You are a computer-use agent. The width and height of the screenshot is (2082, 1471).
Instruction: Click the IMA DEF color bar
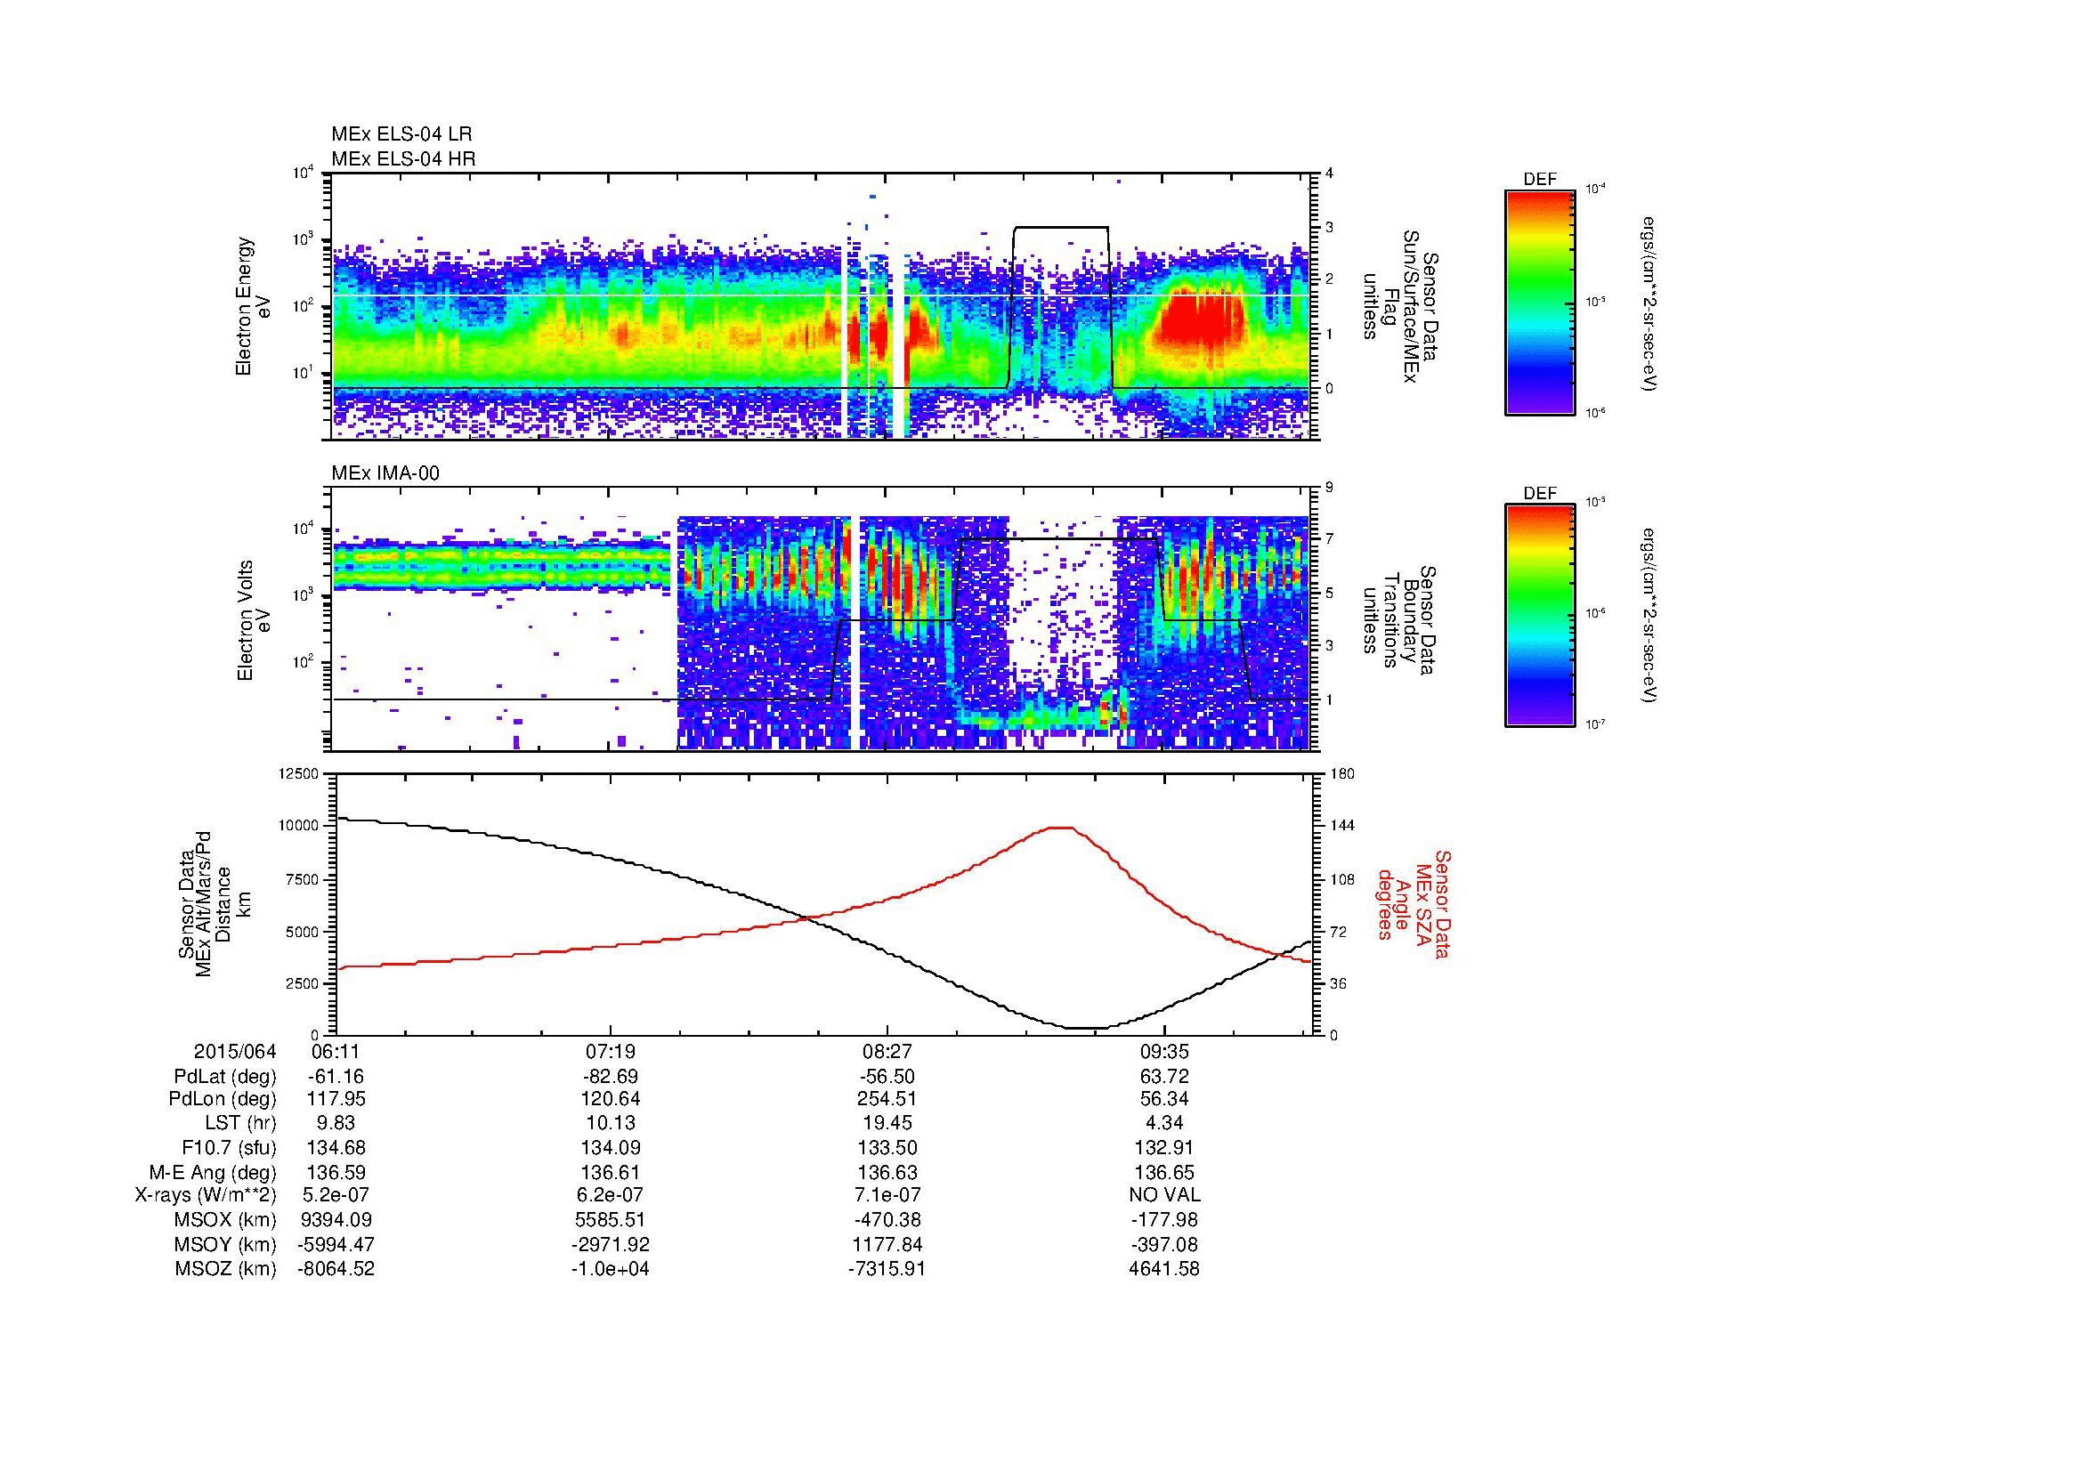tap(1539, 616)
